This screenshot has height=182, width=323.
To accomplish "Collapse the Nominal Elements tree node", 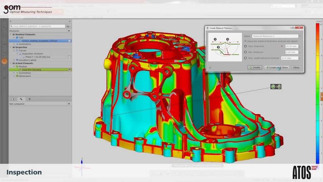I will (11, 34).
